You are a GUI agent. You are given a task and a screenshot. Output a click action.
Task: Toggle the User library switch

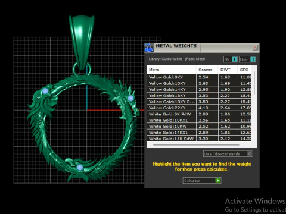(247, 59)
